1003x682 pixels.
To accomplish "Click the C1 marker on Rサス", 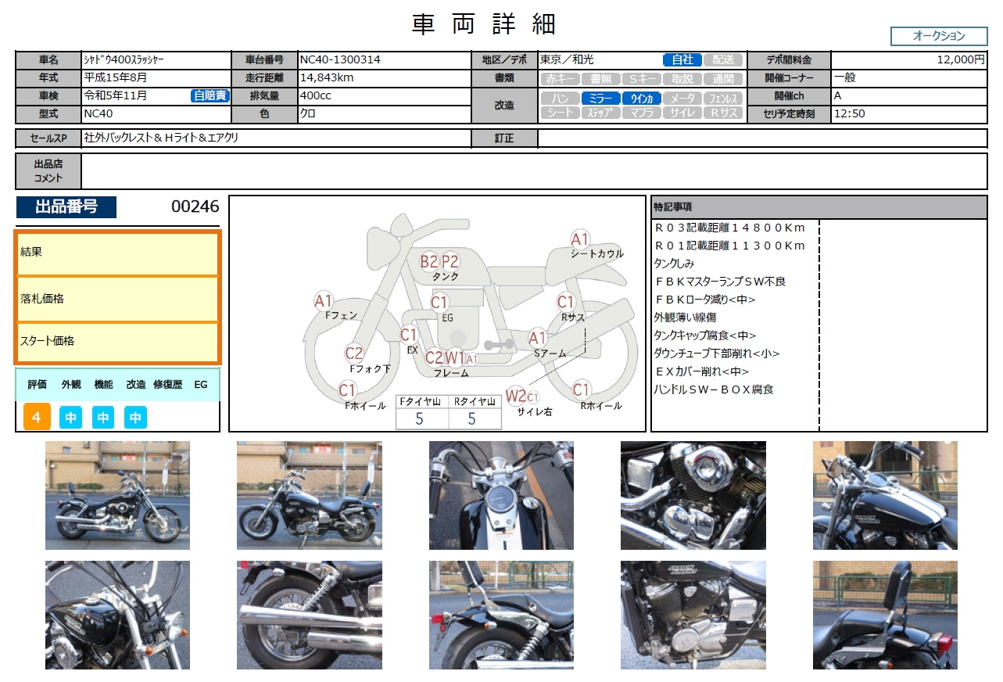I will pos(566,302).
